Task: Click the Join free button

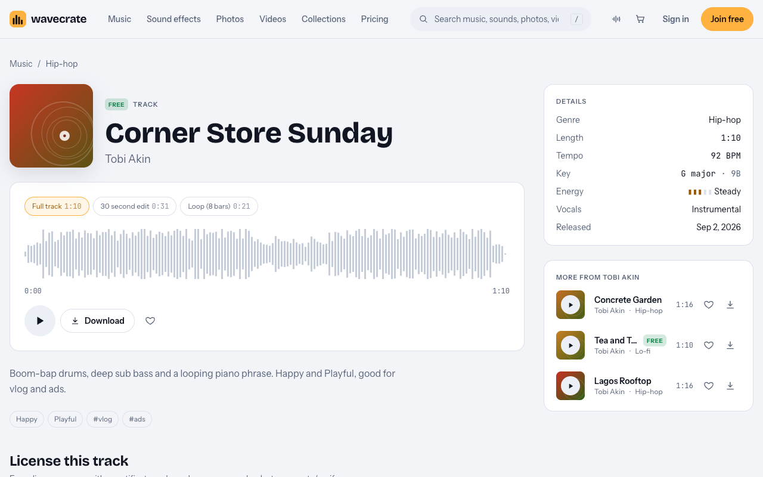Action: [727, 19]
